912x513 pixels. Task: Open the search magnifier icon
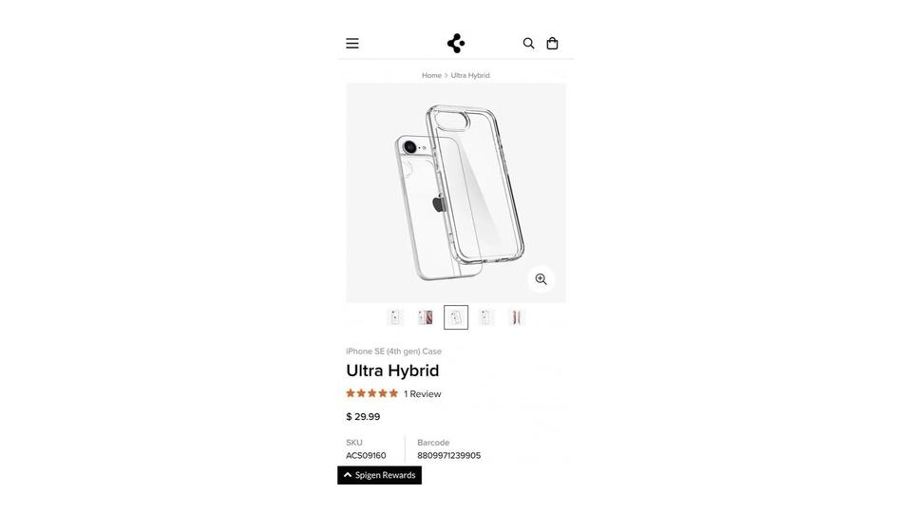point(528,43)
